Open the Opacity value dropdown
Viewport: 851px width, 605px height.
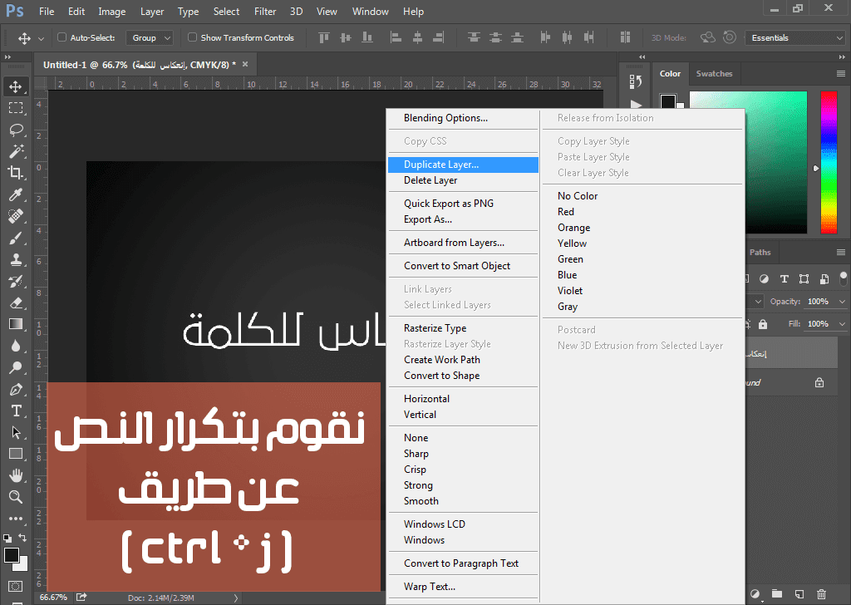tap(843, 301)
